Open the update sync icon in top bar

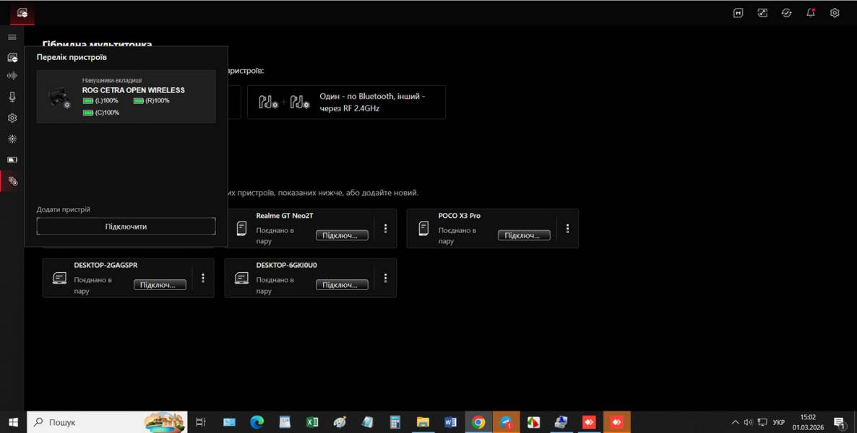[786, 13]
